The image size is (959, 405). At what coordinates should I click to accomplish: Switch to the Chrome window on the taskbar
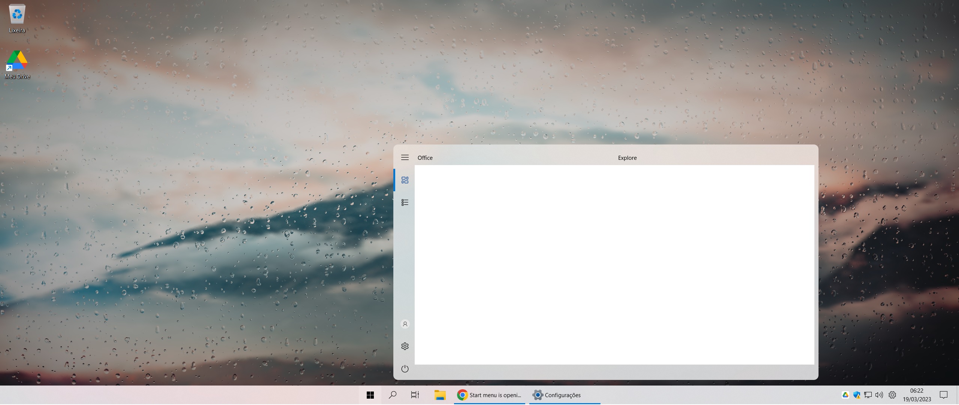coord(490,395)
